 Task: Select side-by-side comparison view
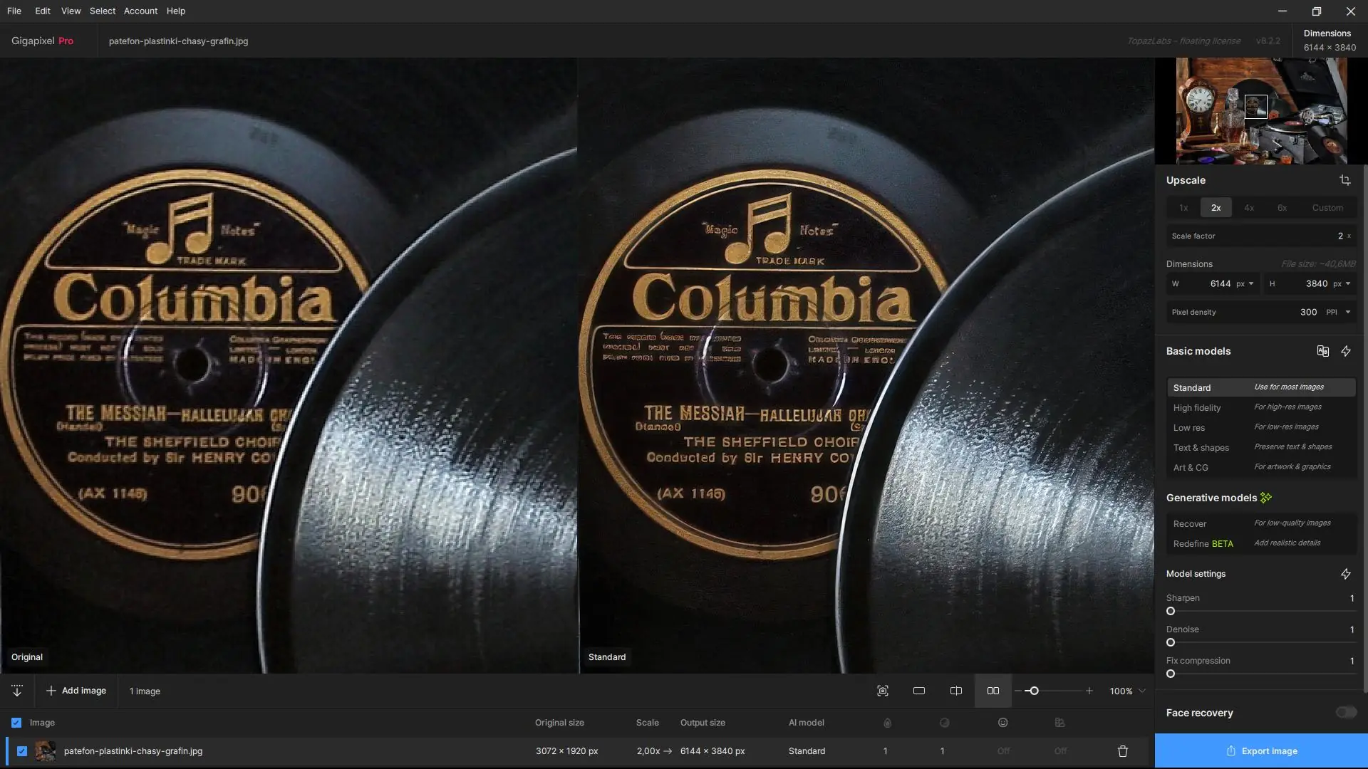(993, 691)
